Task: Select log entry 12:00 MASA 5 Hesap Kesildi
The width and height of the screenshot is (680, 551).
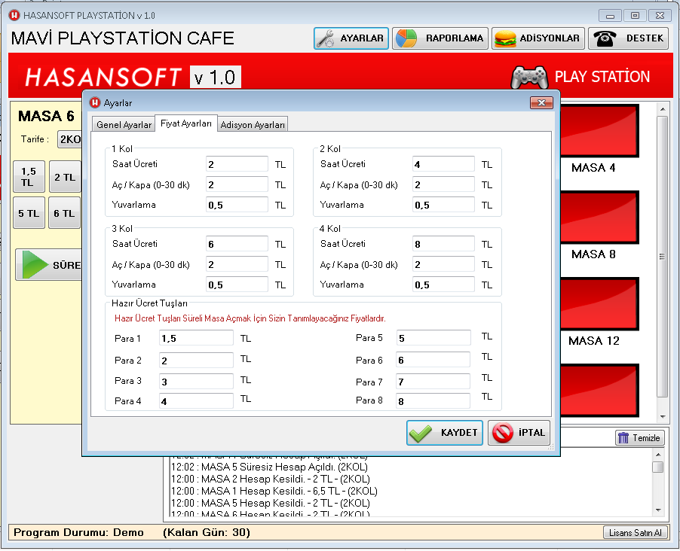Action: pyautogui.click(x=270, y=504)
